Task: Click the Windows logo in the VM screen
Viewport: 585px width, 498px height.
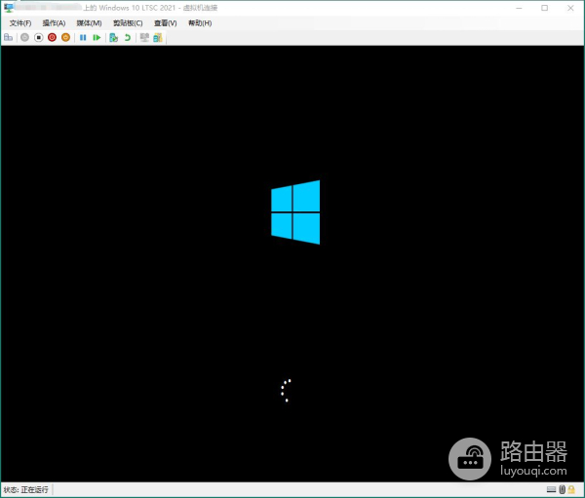Action: tap(295, 212)
